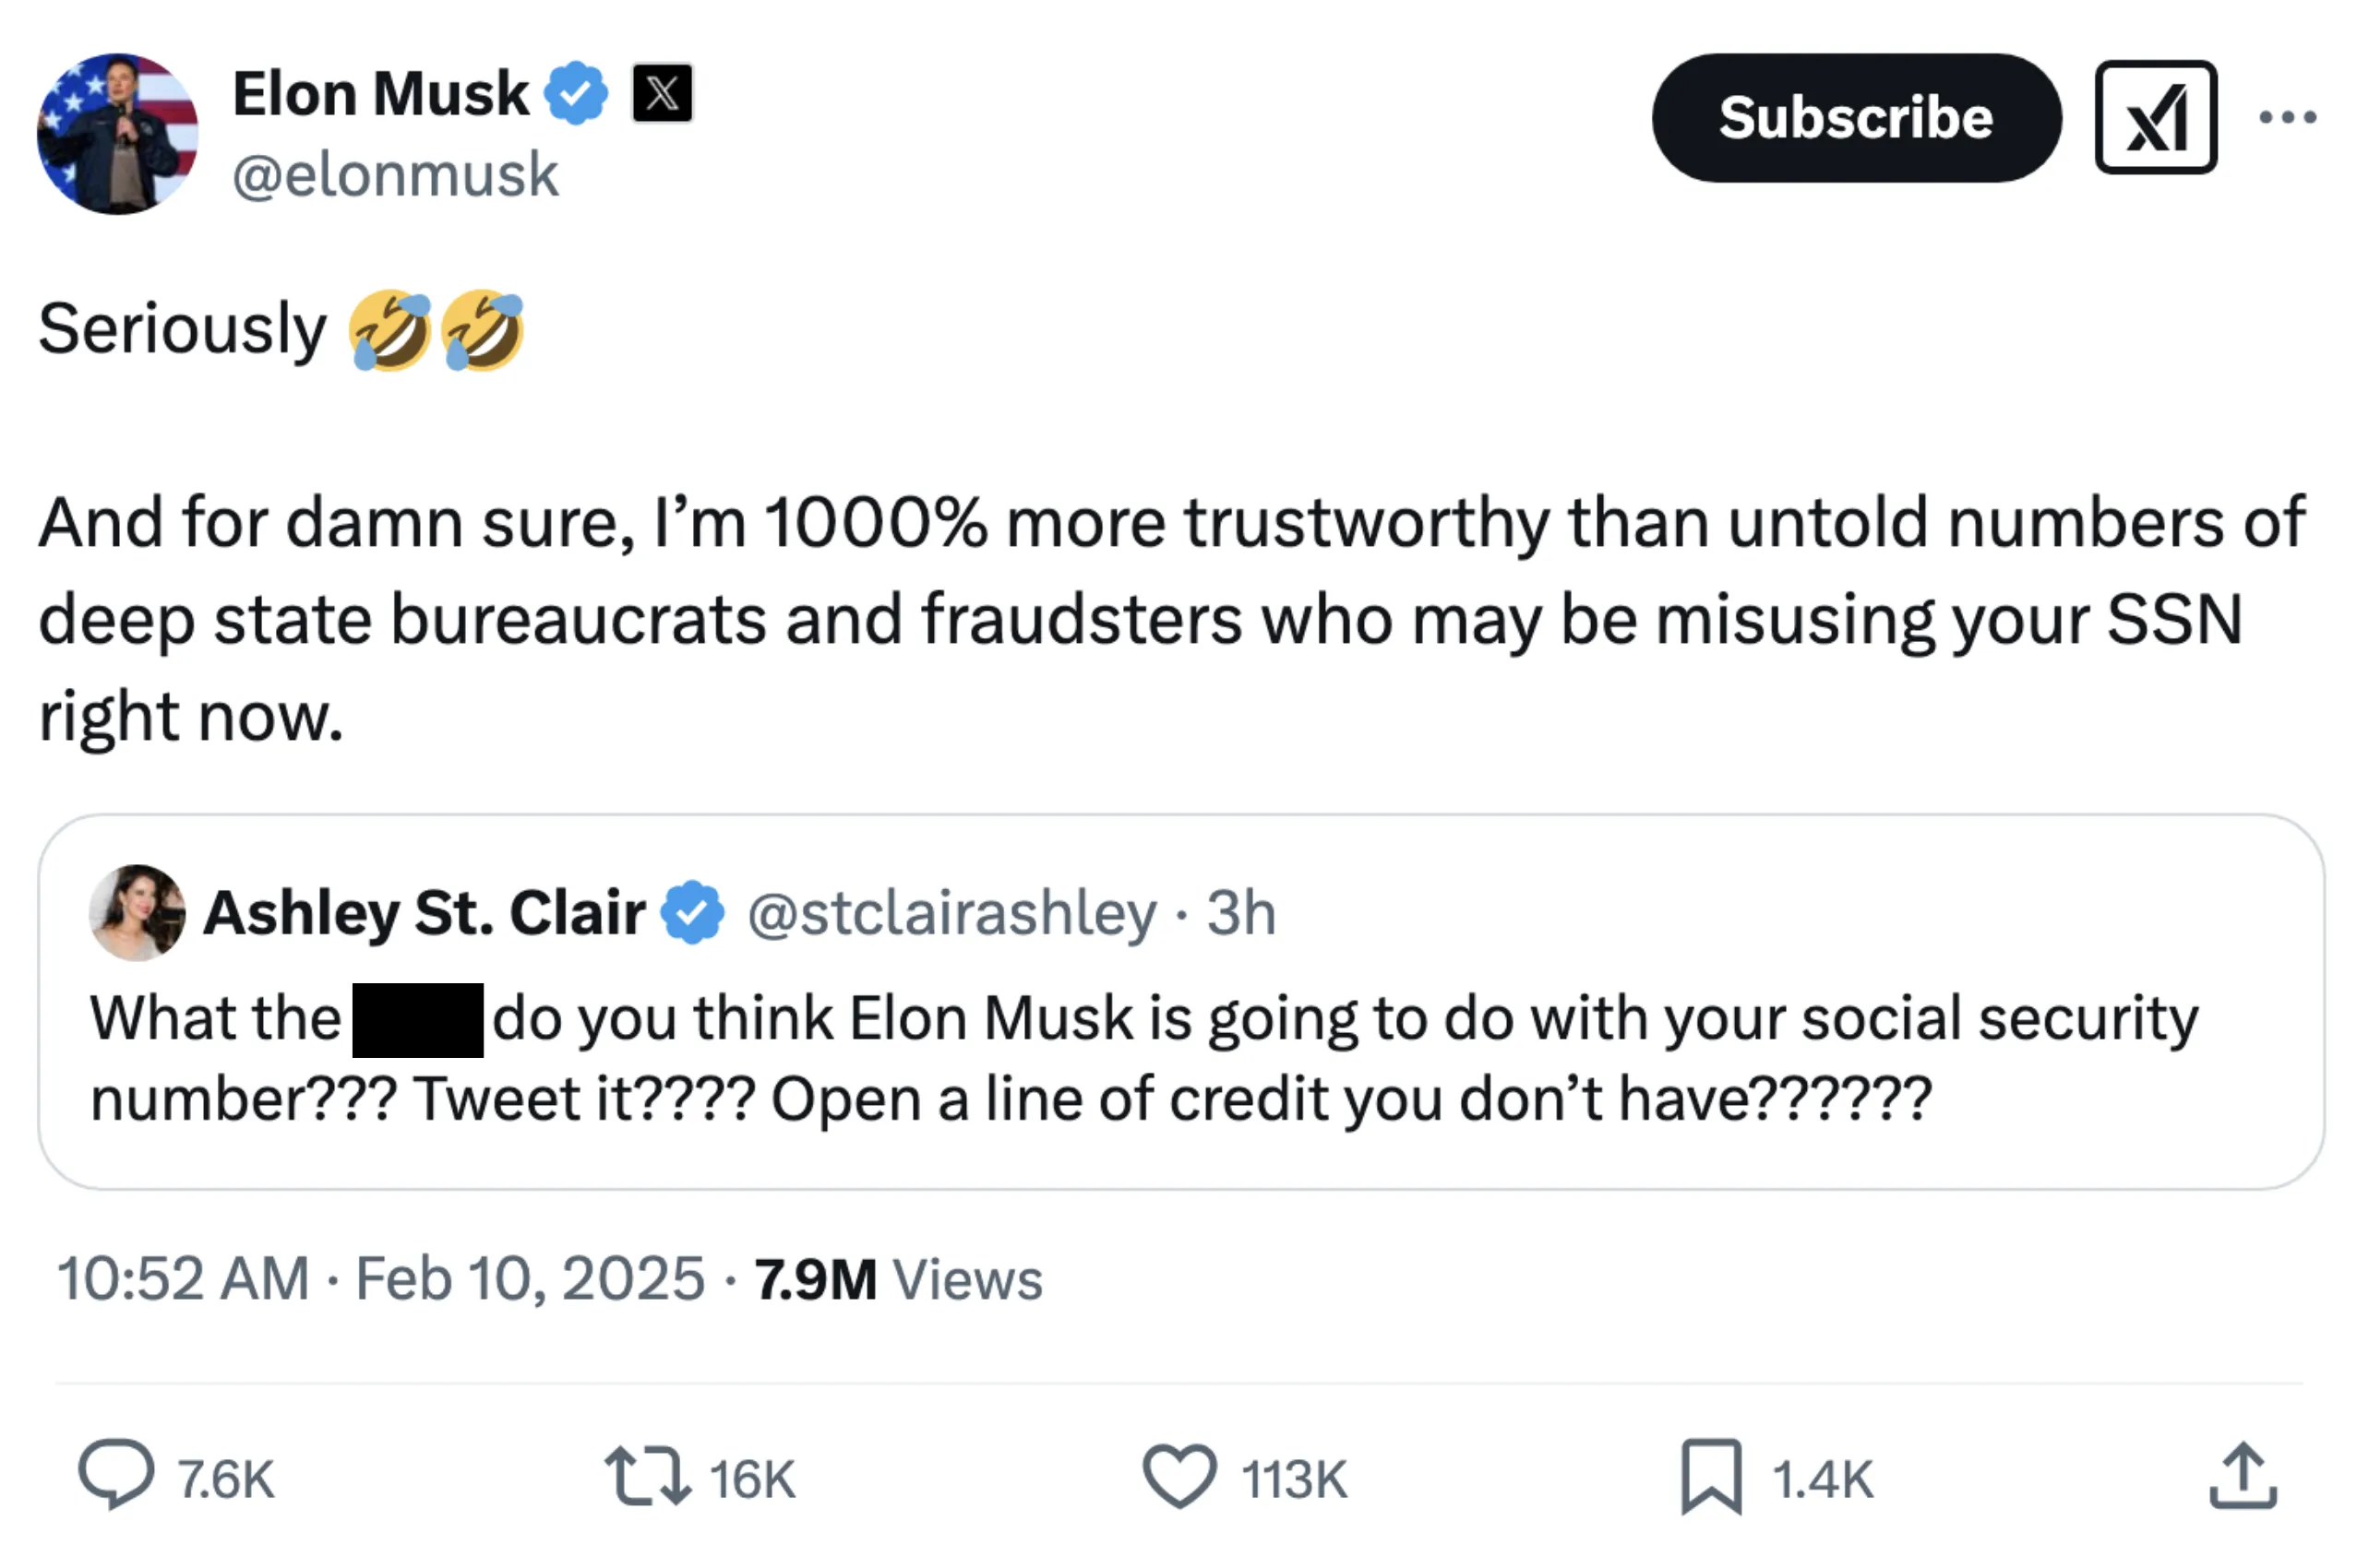Click the @elonmusk handle
Viewport: 2357px width, 1568px height.
(395, 175)
